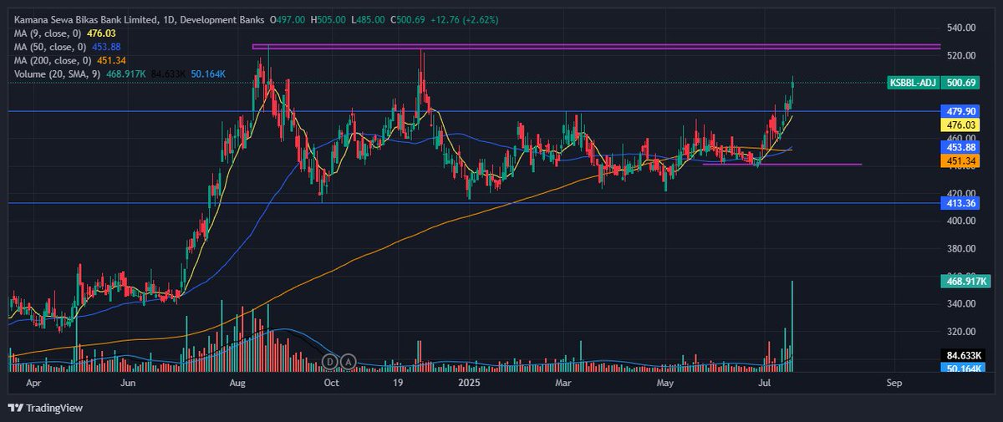Screen dimensions: 1003x422
Task: Click the Sep label on time axis
Action: tap(894, 383)
